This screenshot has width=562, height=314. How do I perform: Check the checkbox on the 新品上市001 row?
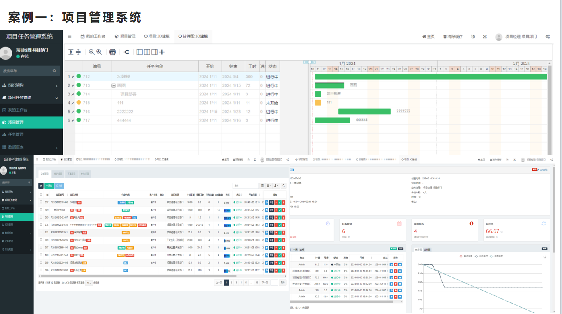(41, 210)
